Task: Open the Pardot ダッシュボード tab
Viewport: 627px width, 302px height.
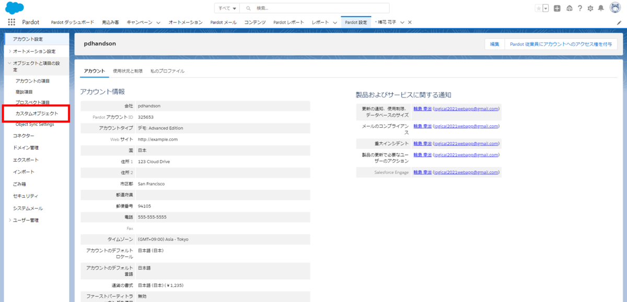Action: pyautogui.click(x=72, y=22)
